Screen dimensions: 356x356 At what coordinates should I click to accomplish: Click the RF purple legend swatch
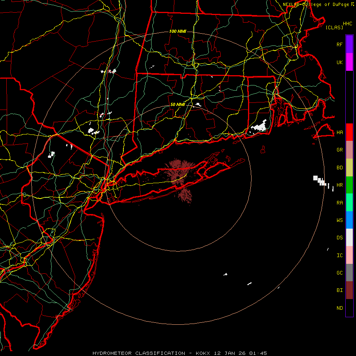tap(349, 44)
